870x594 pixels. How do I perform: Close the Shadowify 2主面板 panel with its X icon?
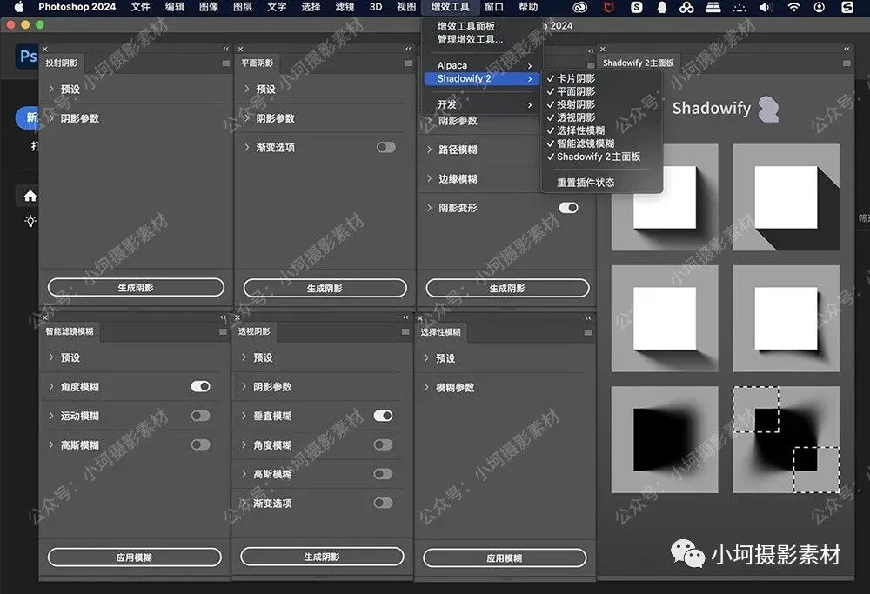[603, 50]
